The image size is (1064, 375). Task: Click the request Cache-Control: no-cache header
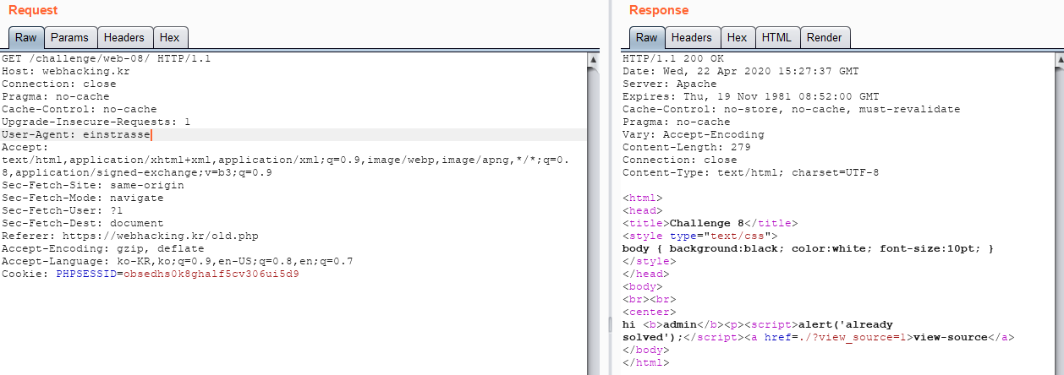click(80, 109)
